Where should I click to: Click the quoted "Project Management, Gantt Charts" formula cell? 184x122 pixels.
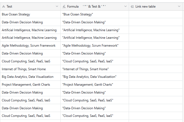[95, 85]
